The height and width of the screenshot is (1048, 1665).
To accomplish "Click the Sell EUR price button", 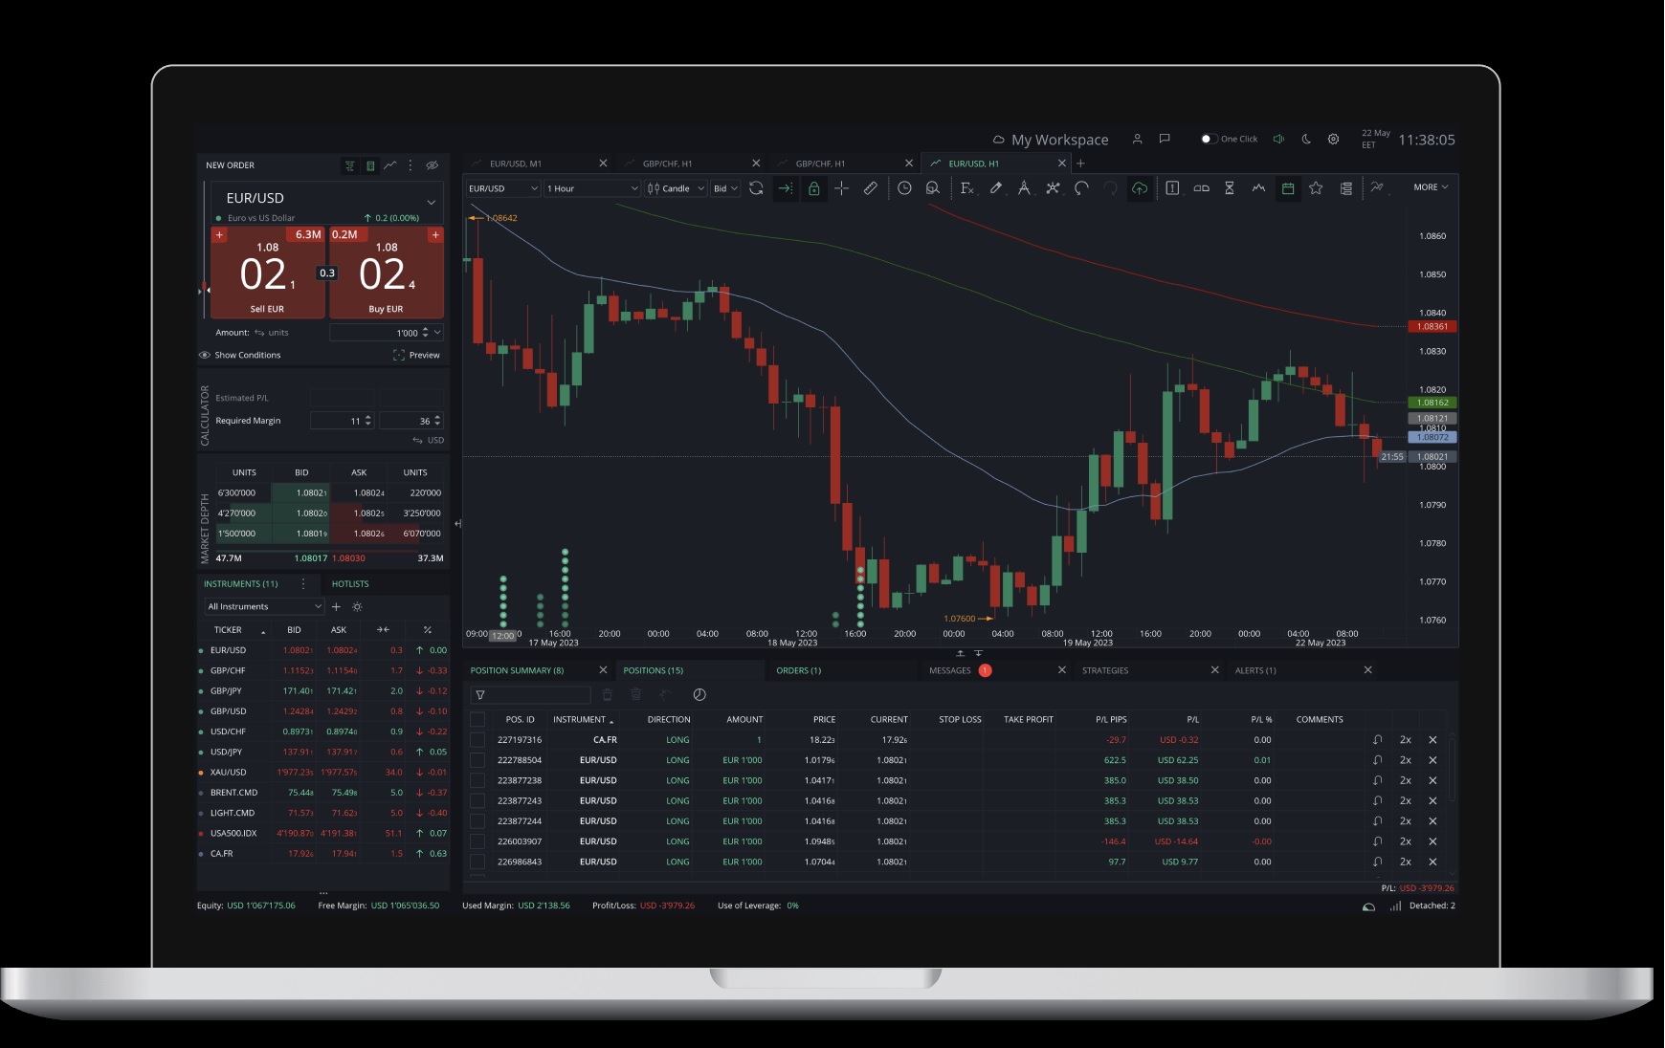I will coord(268,273).
